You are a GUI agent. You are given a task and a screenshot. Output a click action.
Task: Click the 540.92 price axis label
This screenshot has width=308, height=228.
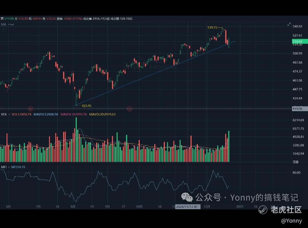pos(297,26)
